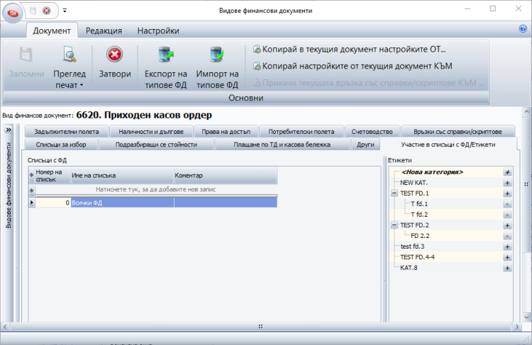
Task: Open Плащане по ТД и касова бележка tab
Action: [282, 145]
